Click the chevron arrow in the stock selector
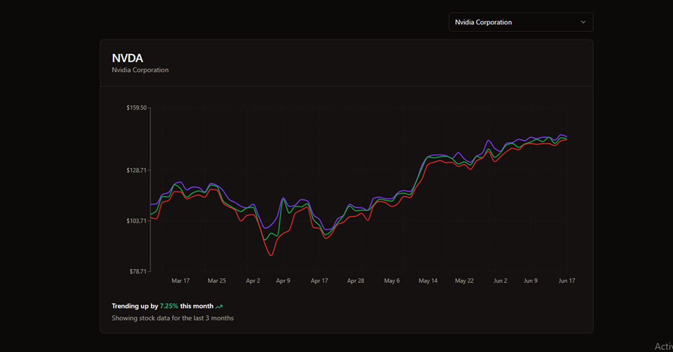Screen dimensions: 673x352 (x=583, y=22)
